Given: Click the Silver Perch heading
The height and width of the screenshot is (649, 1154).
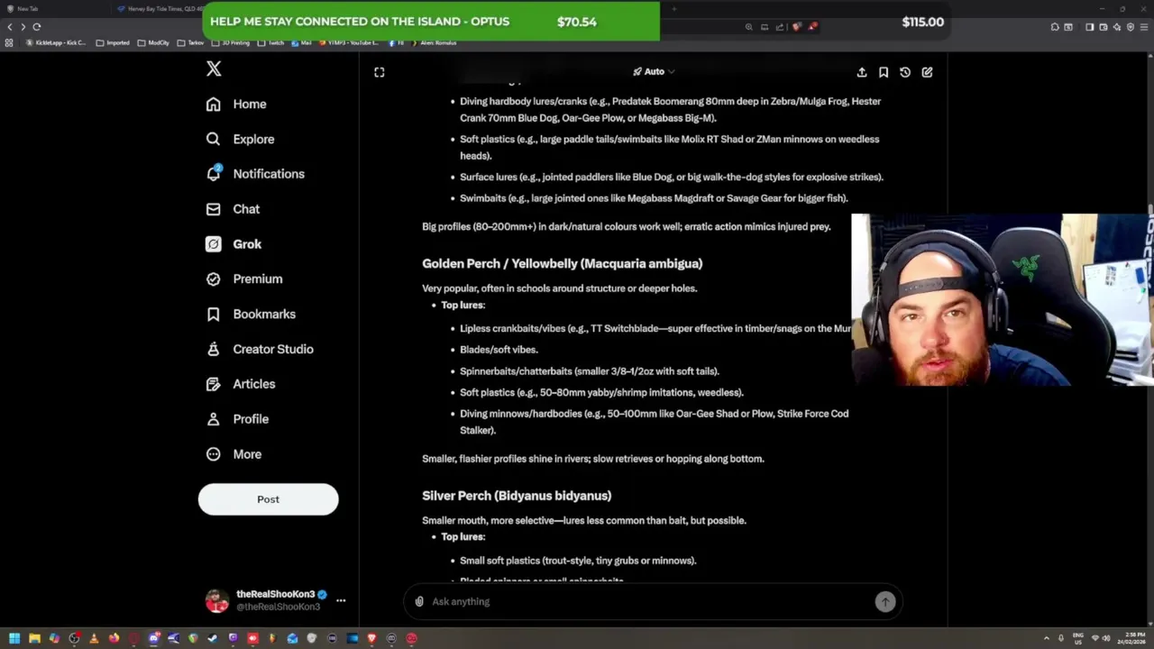Looking at the screenshot, I should (517, 496).
